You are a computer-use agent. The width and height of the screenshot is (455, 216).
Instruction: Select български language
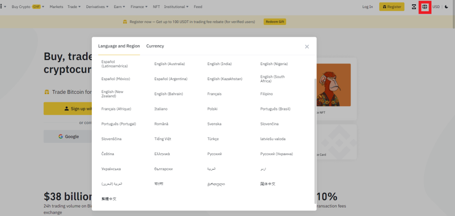click(163, 169)
